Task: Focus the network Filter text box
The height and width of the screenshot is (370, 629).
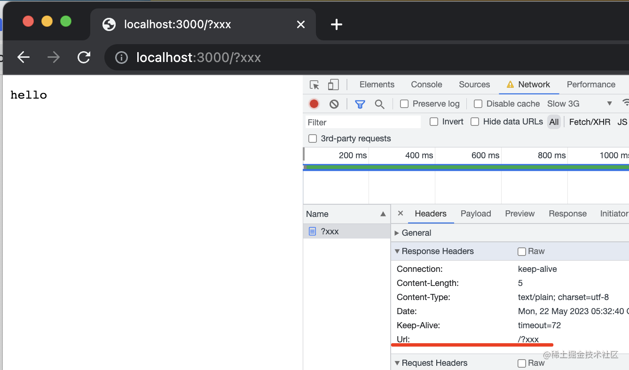Action: click(x=363, y=122)
